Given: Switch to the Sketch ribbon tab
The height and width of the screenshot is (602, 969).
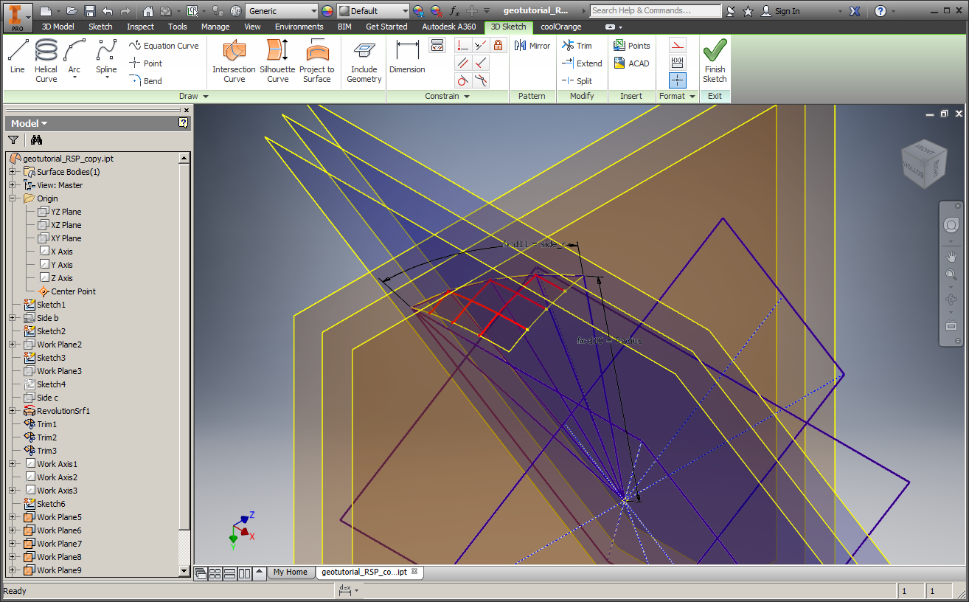Looking at the screenshot, I should [100, 27].
